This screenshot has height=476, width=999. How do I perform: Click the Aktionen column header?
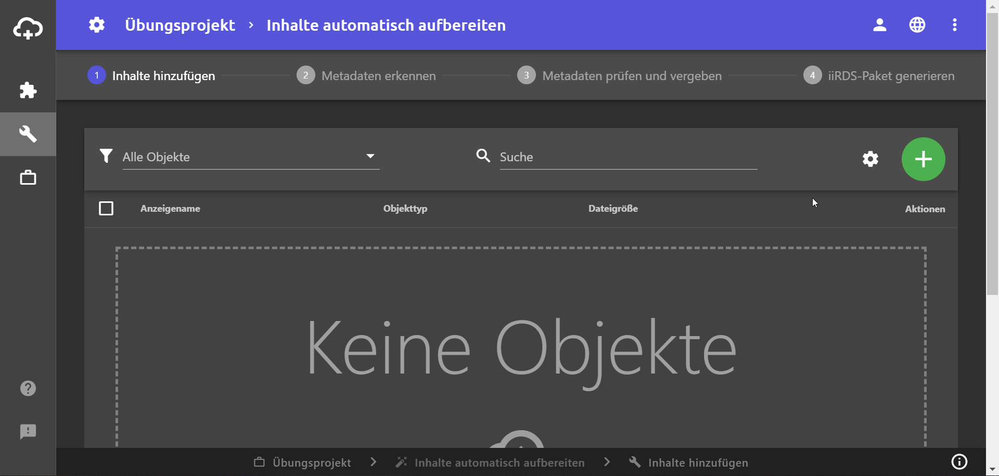(x=925, y=209)
